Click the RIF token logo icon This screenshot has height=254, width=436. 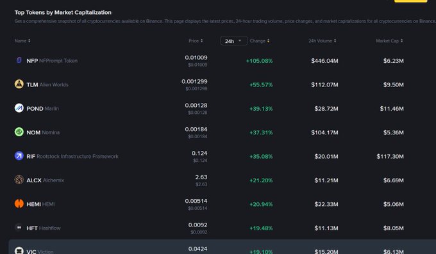(19, 155)
